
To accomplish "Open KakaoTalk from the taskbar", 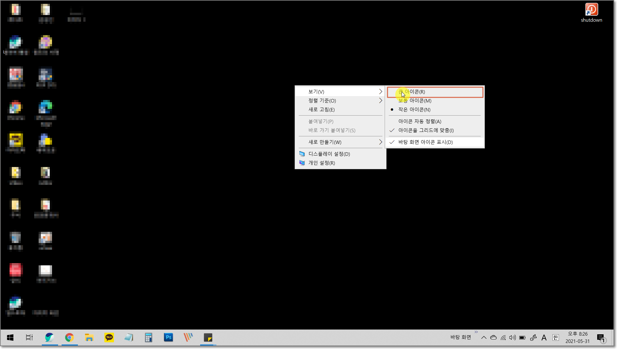I will point(109,338).
